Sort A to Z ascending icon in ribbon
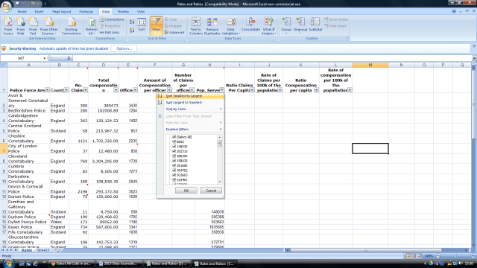 click(x=132, y=22)
